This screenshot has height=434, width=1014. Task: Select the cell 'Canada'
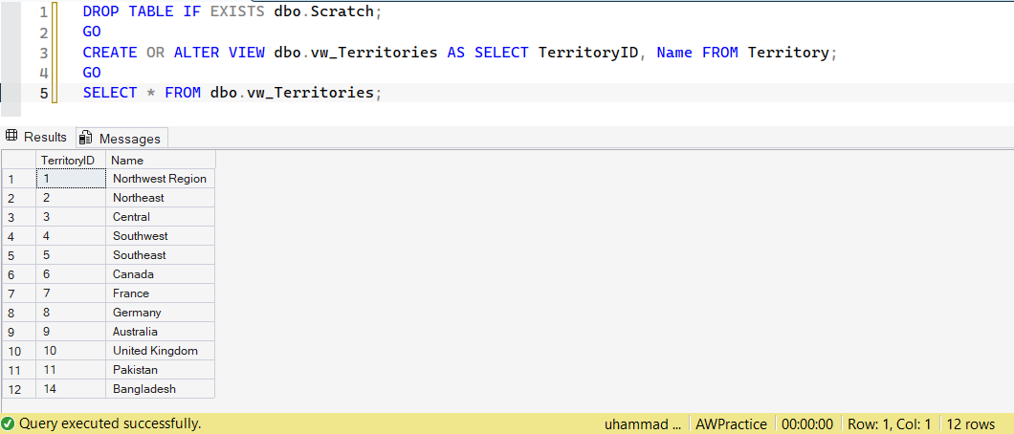point(160,273)
